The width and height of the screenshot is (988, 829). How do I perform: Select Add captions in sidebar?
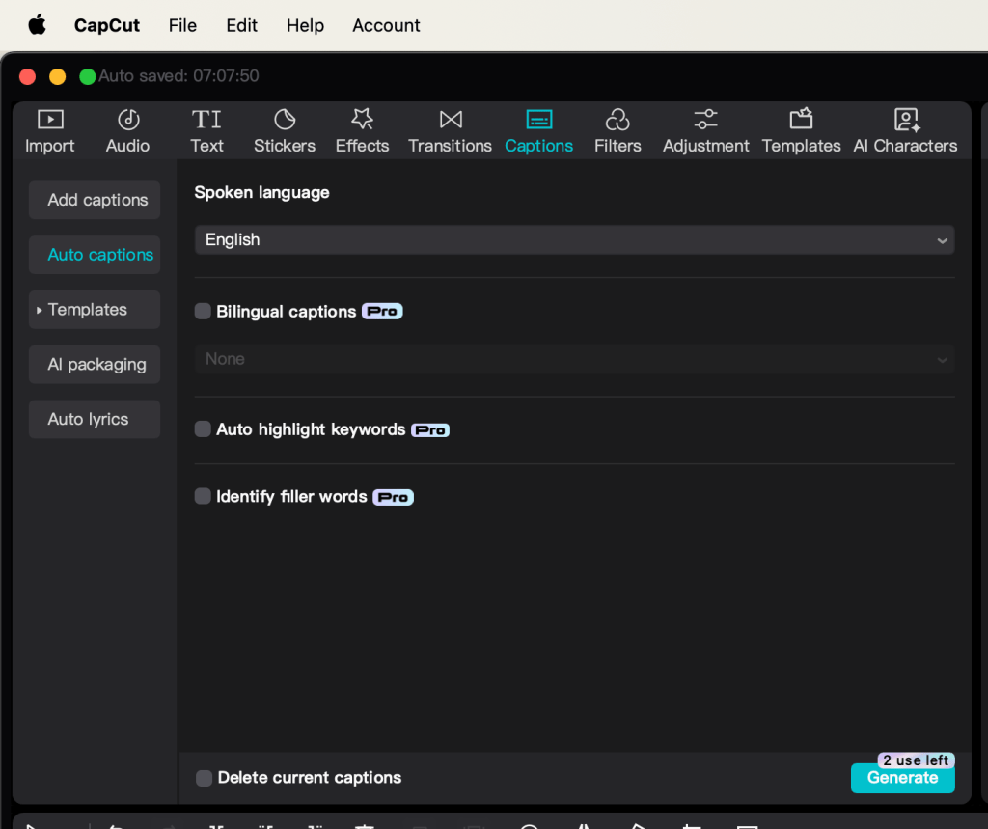click(95, 200)
